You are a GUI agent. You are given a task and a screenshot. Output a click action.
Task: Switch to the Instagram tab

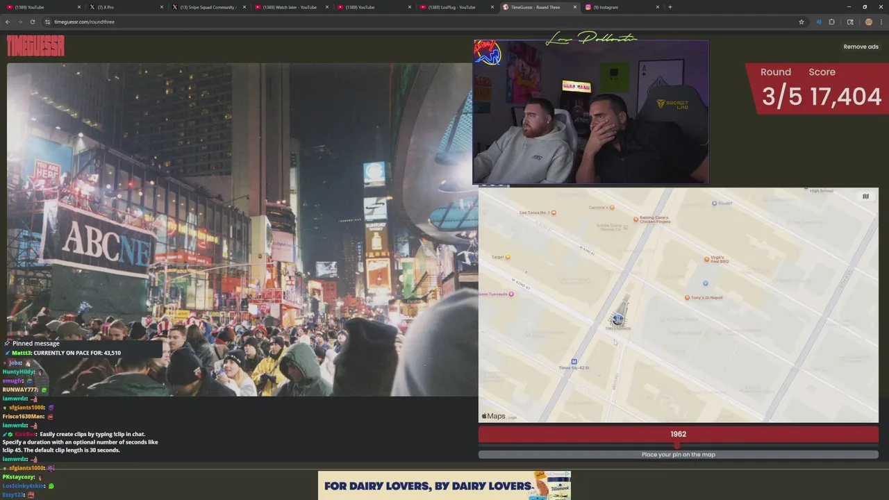[x=620, y=7]
